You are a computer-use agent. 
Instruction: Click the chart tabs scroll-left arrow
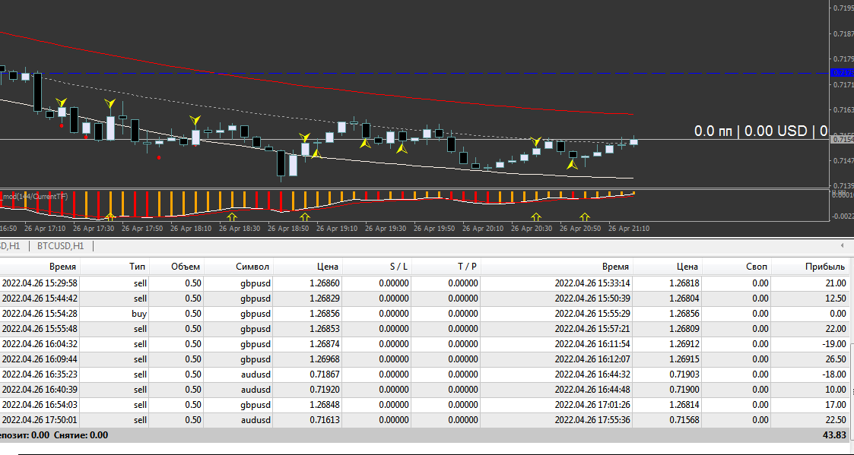[843, 246]
